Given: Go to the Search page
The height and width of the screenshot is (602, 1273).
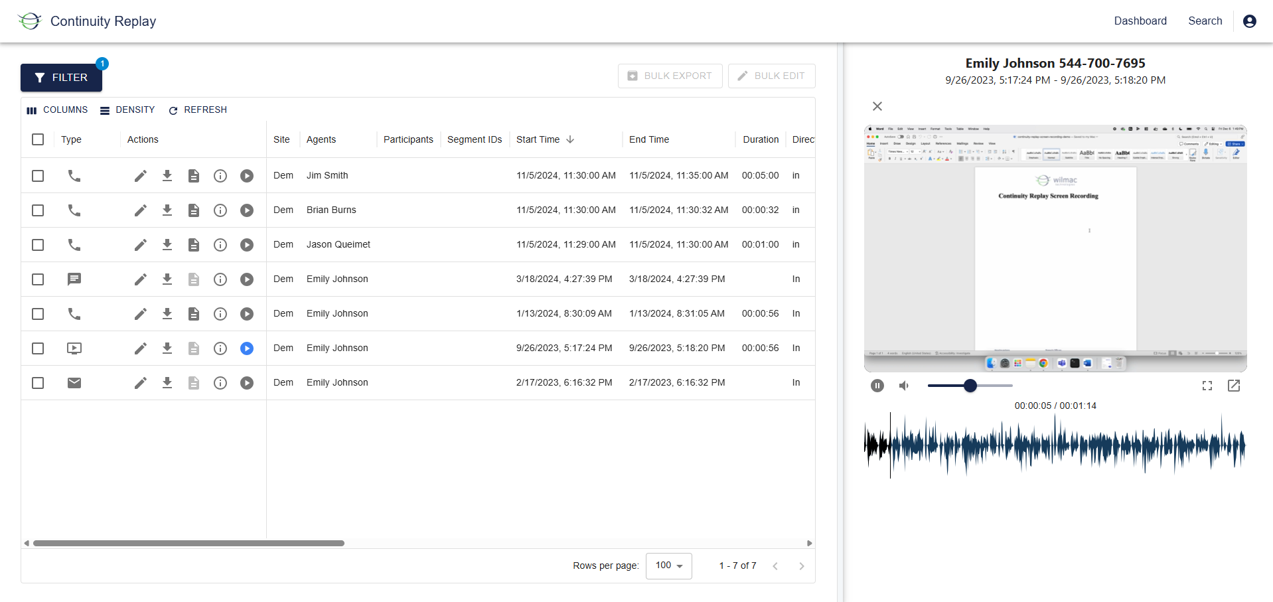Looking at the screenshot, I should coord(1205,21).
